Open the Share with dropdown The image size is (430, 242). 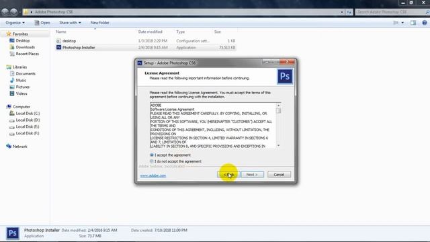(x=70, y=22)
